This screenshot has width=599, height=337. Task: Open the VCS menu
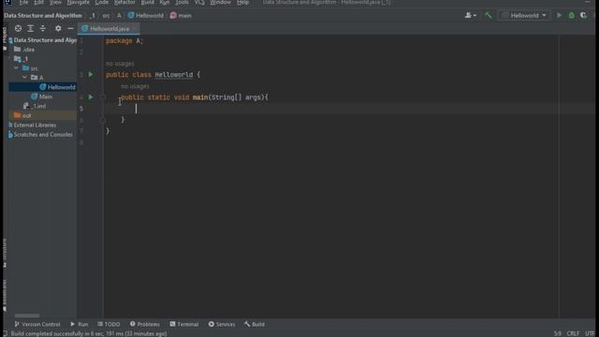(x=199, y=2)
